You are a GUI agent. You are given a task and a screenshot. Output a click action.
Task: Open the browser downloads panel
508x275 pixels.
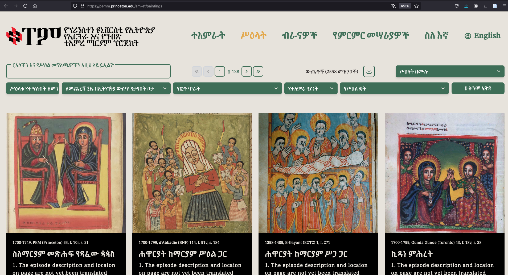[x=466, y=6]
